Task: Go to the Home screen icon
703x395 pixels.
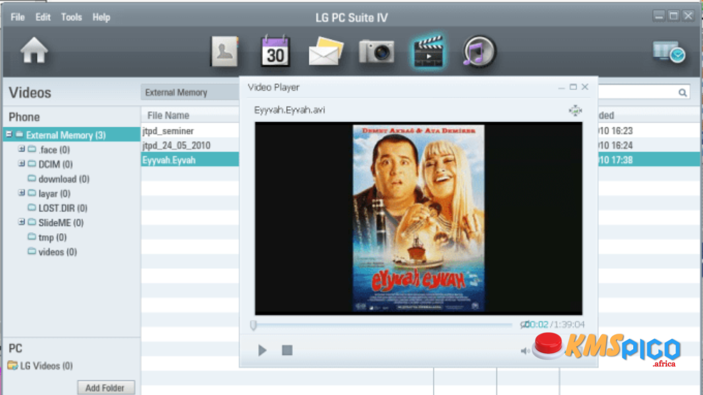Action: point(34,52)
